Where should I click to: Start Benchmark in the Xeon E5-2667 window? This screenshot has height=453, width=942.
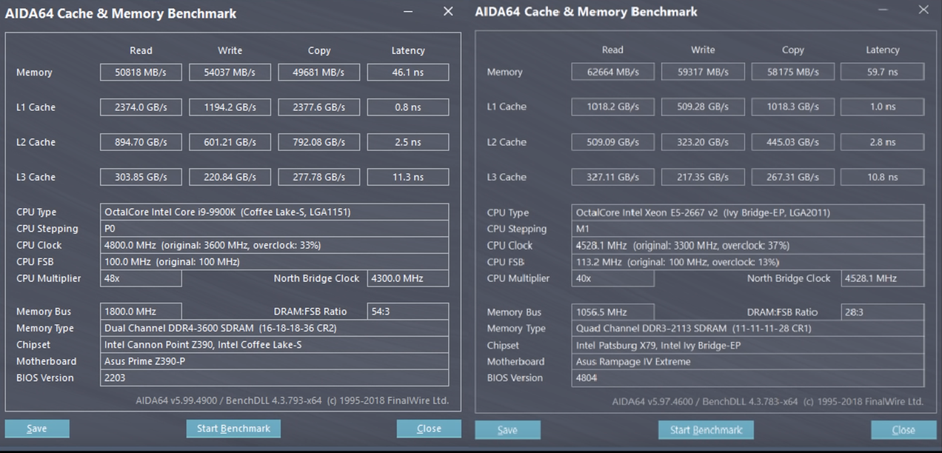tap(706, 430)
